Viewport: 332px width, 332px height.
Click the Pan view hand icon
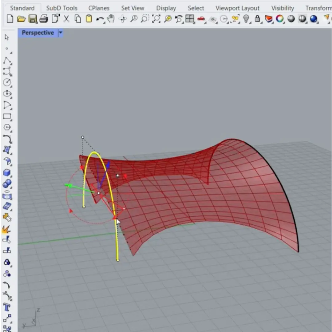coord(110,19)
